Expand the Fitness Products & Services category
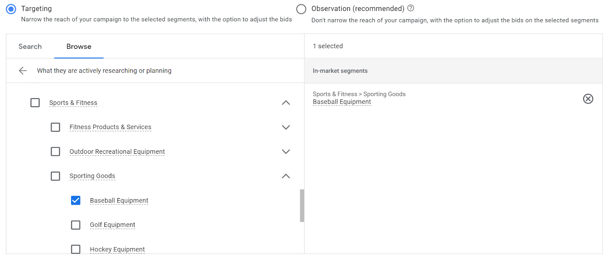612x259 pixels. [286, 127]
